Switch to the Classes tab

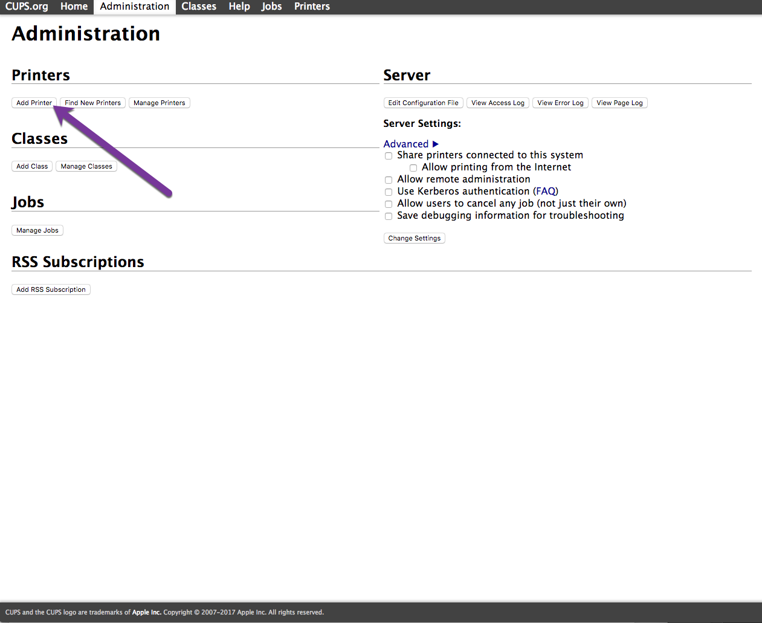199,7
